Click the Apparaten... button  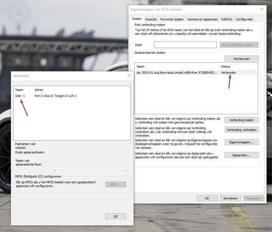tap(241, 155)
